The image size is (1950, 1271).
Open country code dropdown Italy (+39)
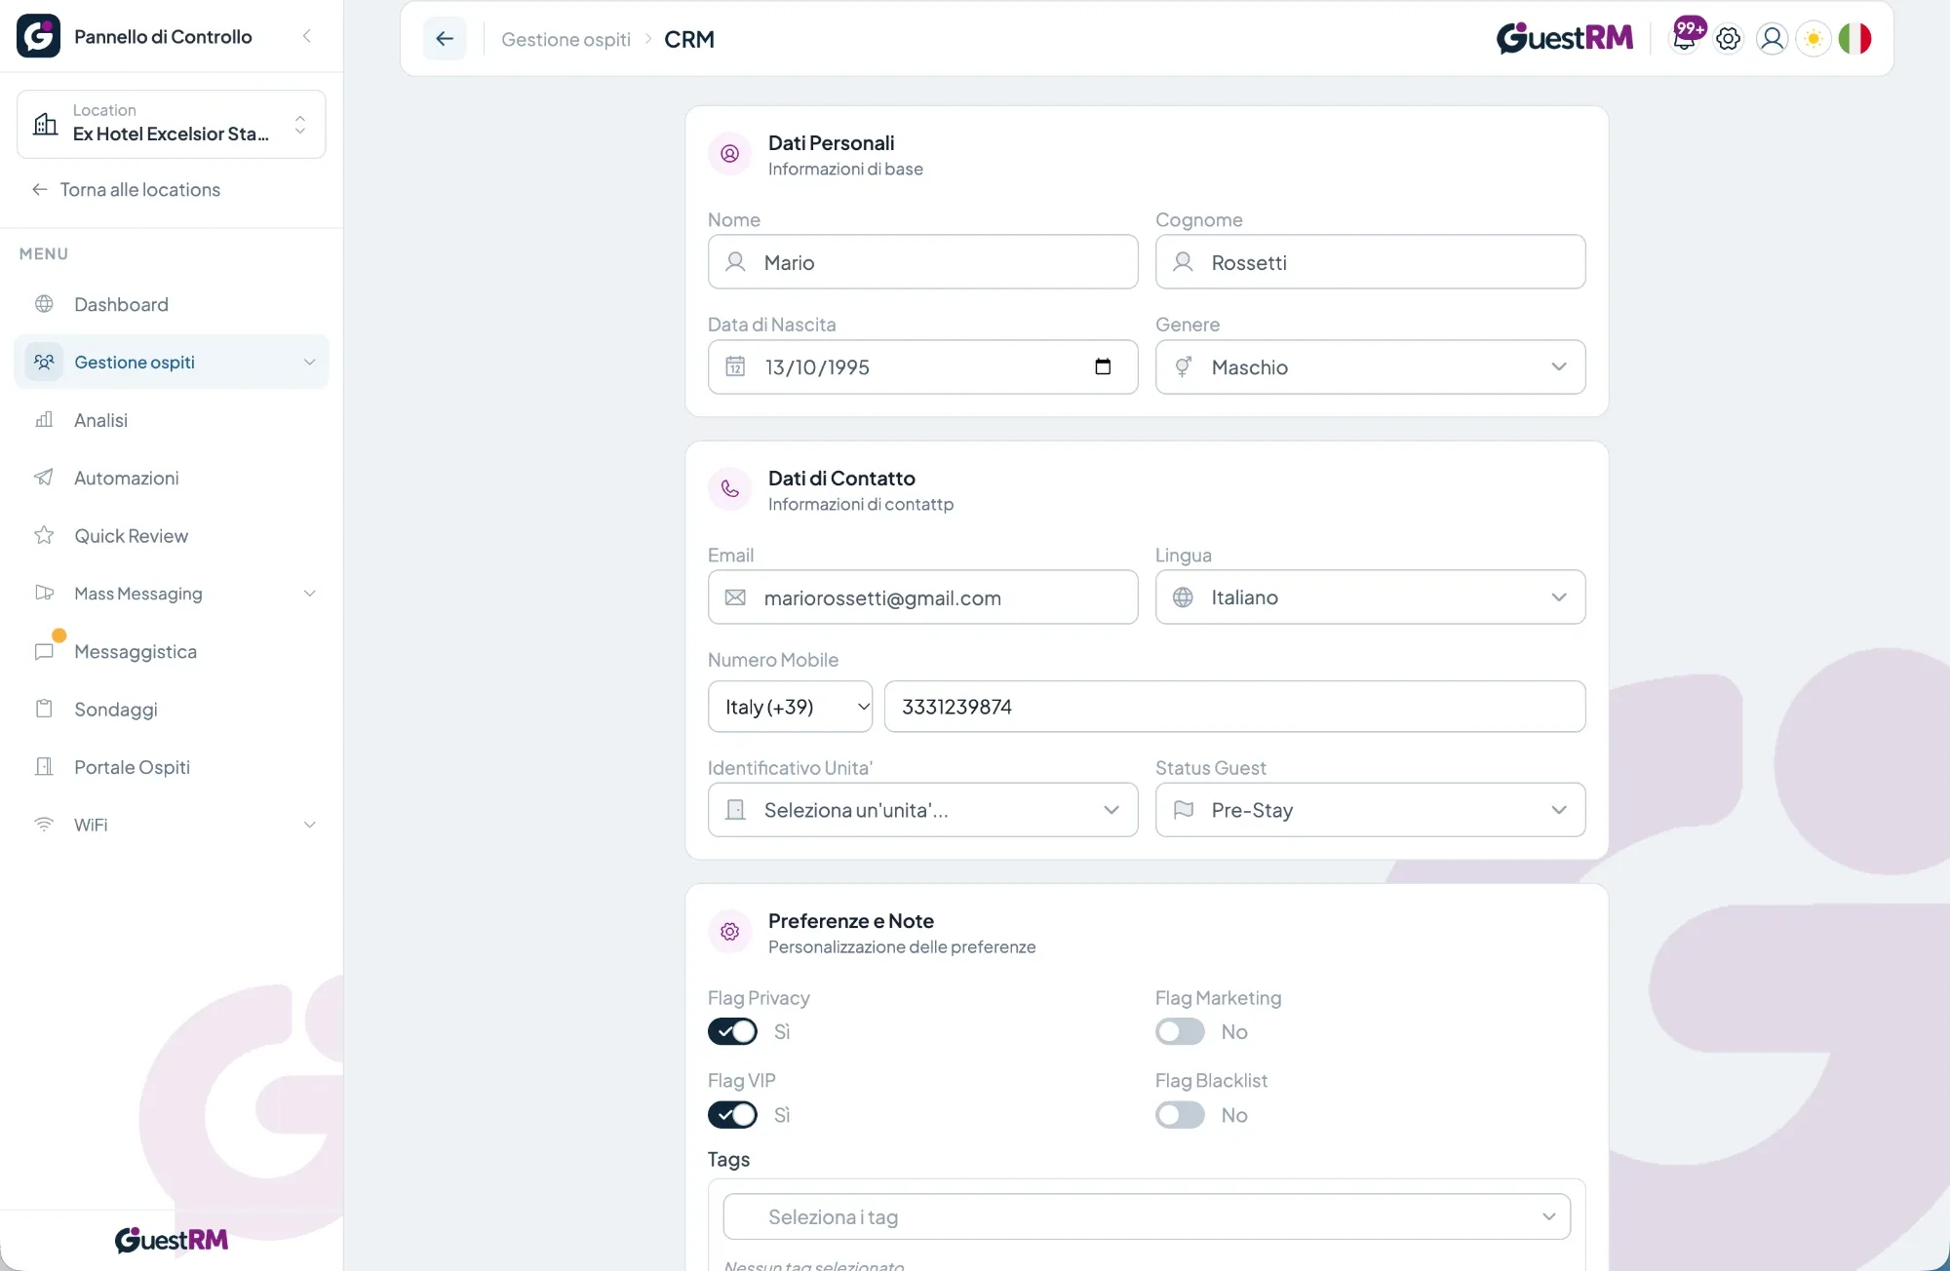tap(790, 707)
